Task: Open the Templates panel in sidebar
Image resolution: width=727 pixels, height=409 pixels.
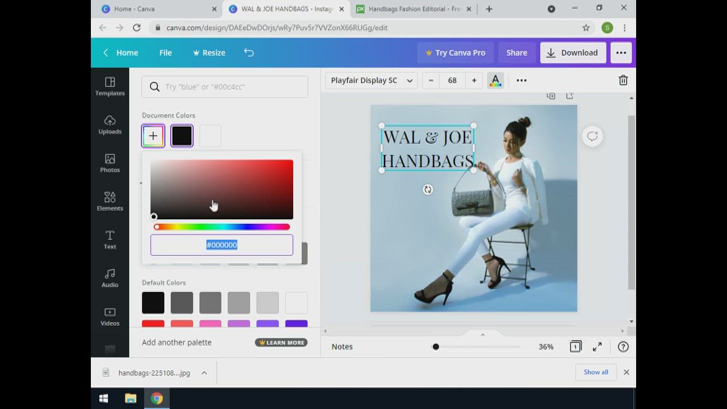Action: tap(110, 86)
